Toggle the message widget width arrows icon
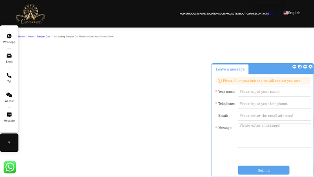Screen dimensions: 314x177 294,67
